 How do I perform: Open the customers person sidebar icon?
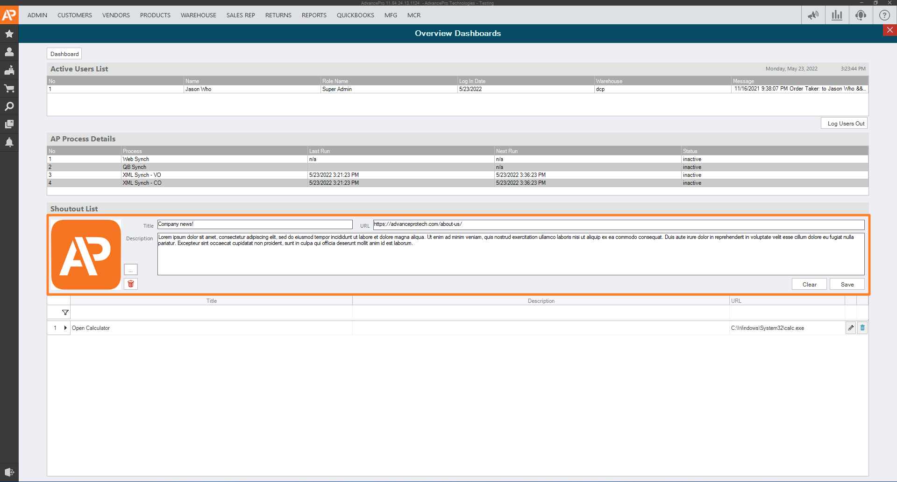point(9,52)
